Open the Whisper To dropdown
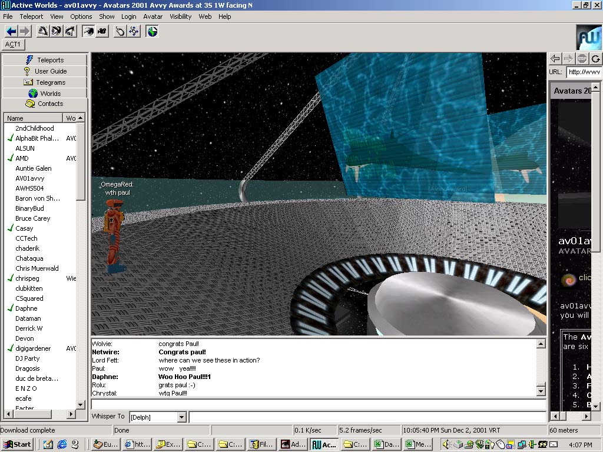Image resolution: width=603 pixels, height=452 pixels. 181,417
